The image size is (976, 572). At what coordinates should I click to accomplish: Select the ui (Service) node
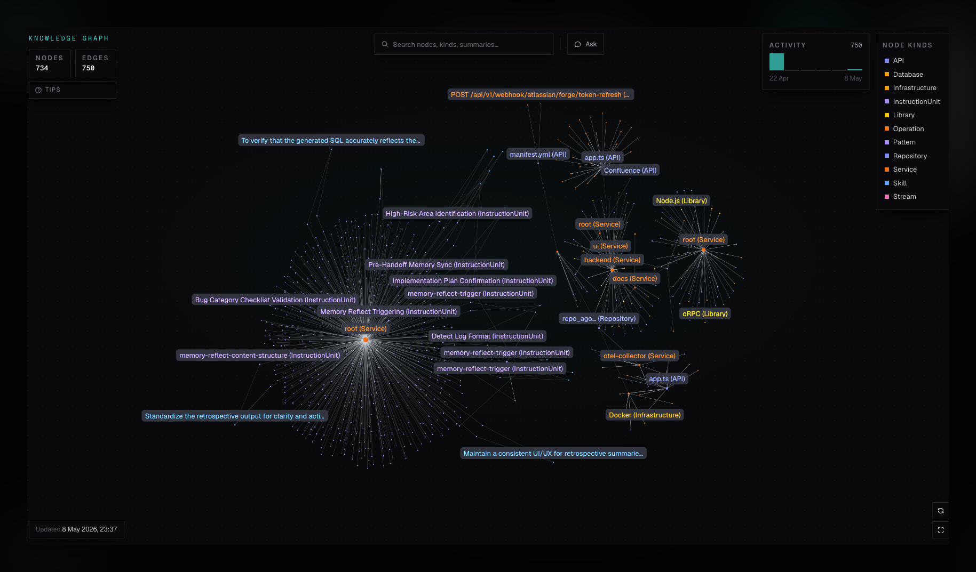[610, 246]
